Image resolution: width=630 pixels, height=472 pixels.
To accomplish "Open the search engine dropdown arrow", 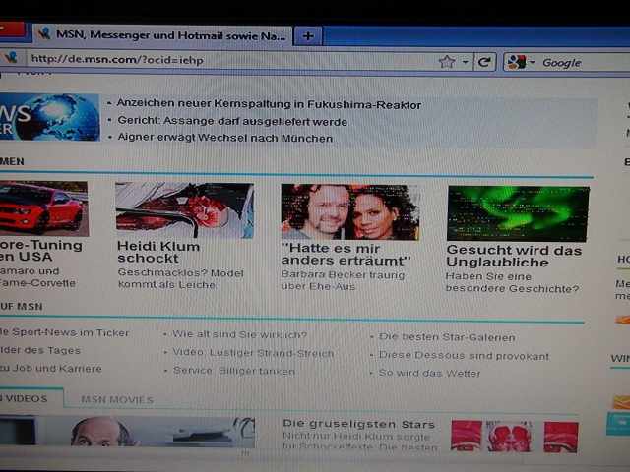I will point(533,62).
